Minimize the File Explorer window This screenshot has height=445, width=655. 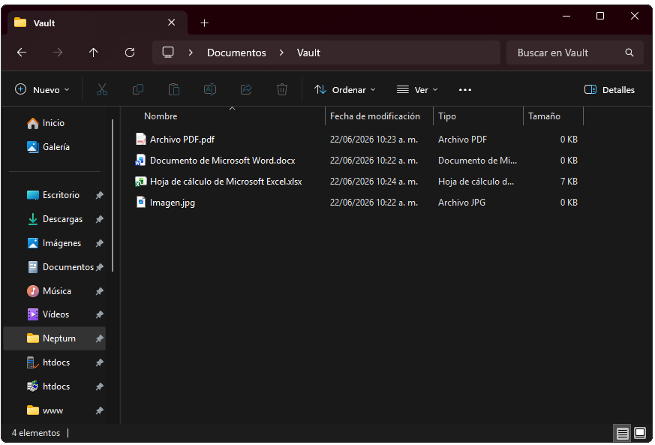coord(566,16)
